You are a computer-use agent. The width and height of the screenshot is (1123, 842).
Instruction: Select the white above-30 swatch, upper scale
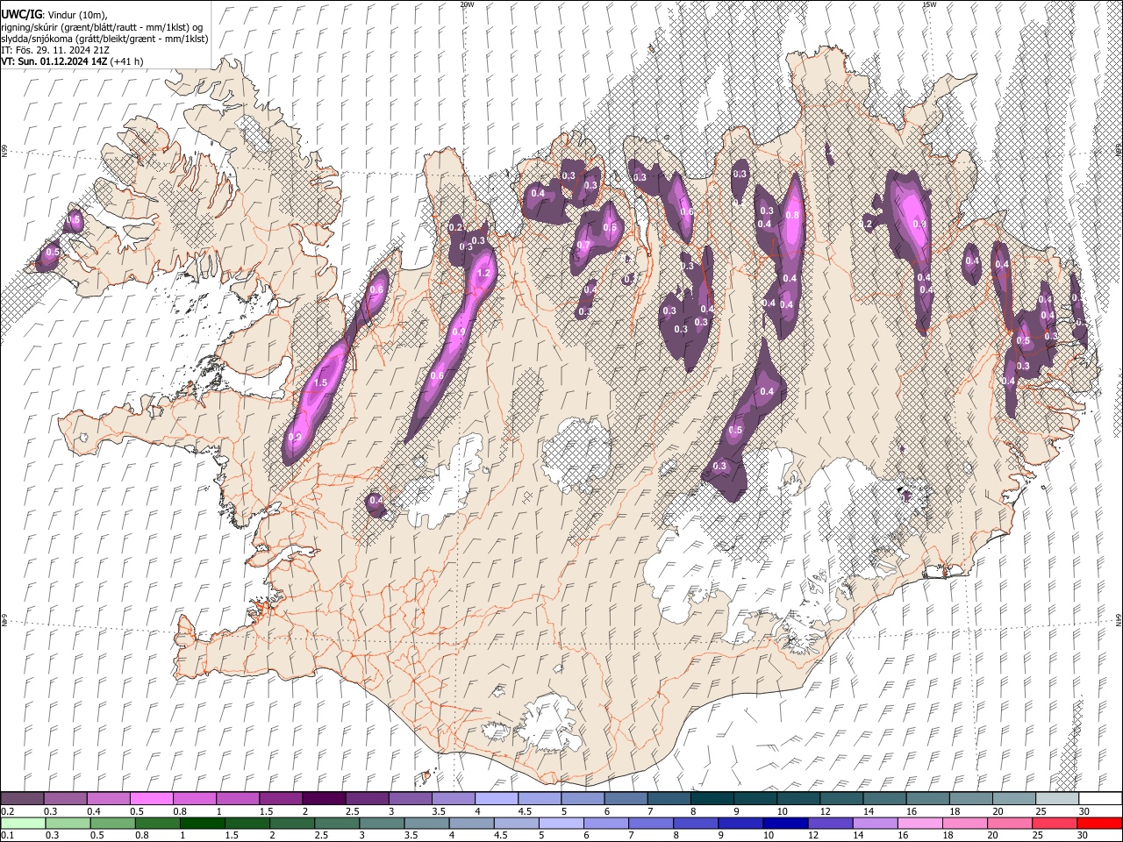click(x=1100, y=799)
